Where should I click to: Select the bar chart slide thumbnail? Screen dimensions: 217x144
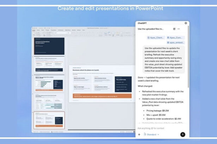[49, 83]
